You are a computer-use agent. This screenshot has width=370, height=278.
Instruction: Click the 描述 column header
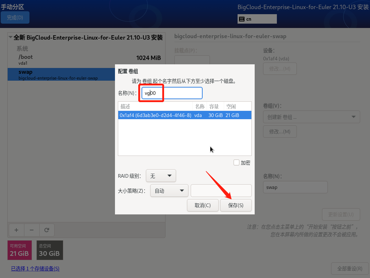155,106
